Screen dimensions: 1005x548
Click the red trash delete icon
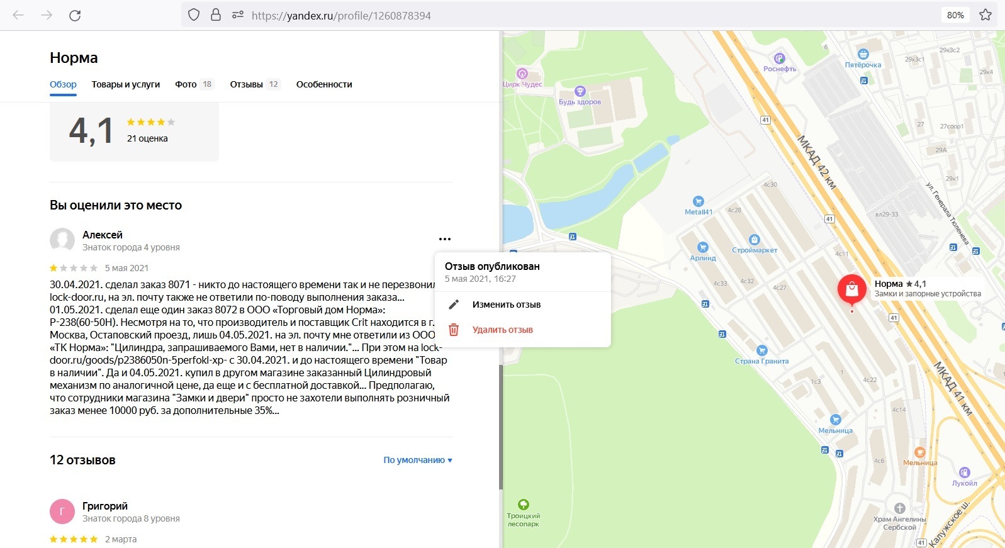pyautogui.click(x=454, y=330)
